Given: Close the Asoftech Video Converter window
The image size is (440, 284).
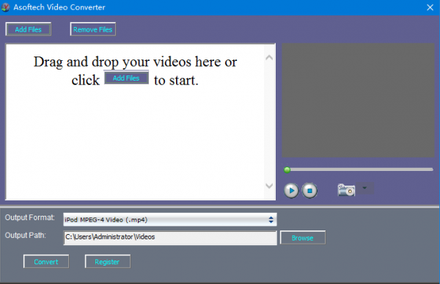Looking at the screenshot, I should click(430, 7).
